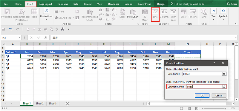Click the Trend header cell

coord(188,52)
